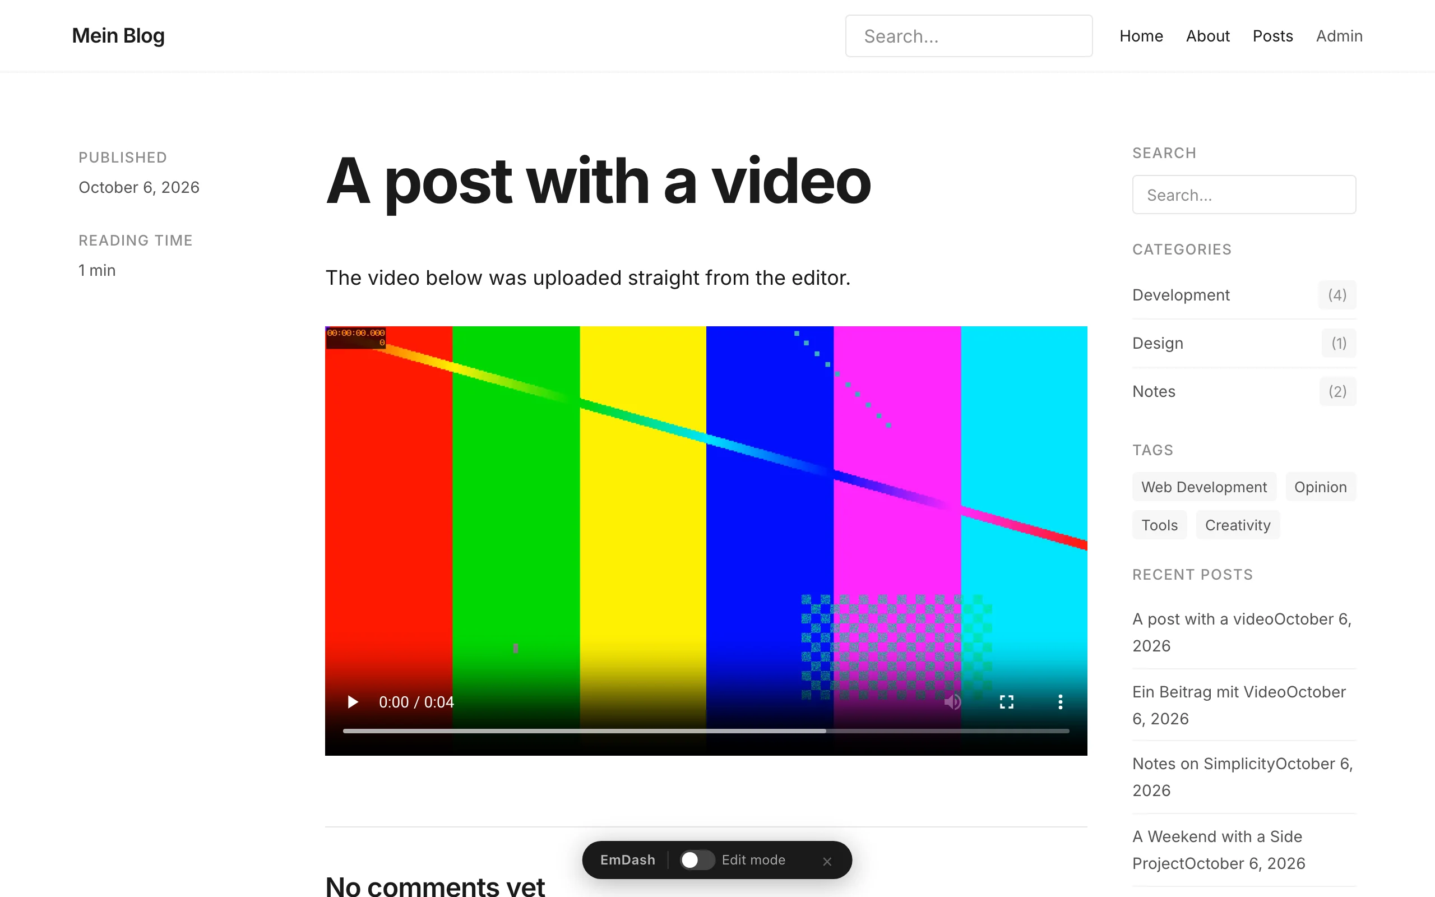Play the embedded video
This screenshot has height=897, width=1435.
352,702
